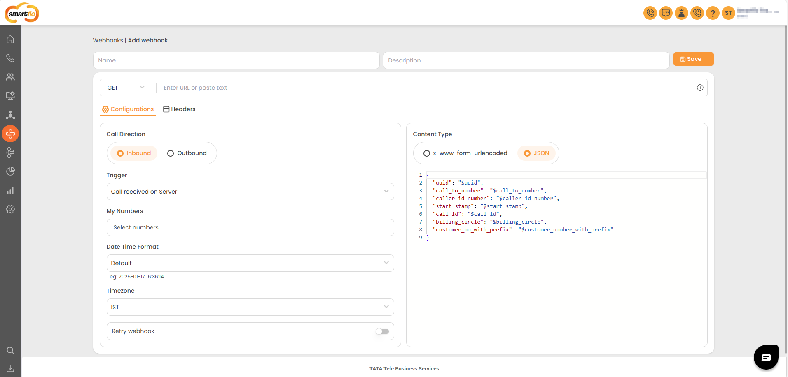Click the TATA Tele Business Services footer text
This screenshot has height=377, width=788.
(x=404, y=369)
